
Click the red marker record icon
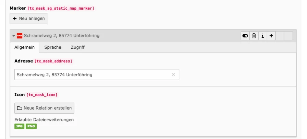click(x=20, y=36)
